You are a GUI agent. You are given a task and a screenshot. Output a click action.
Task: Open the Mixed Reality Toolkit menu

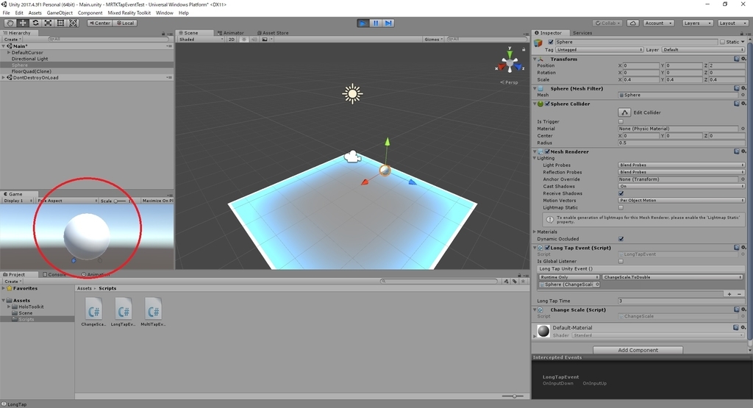coord(129,13)
